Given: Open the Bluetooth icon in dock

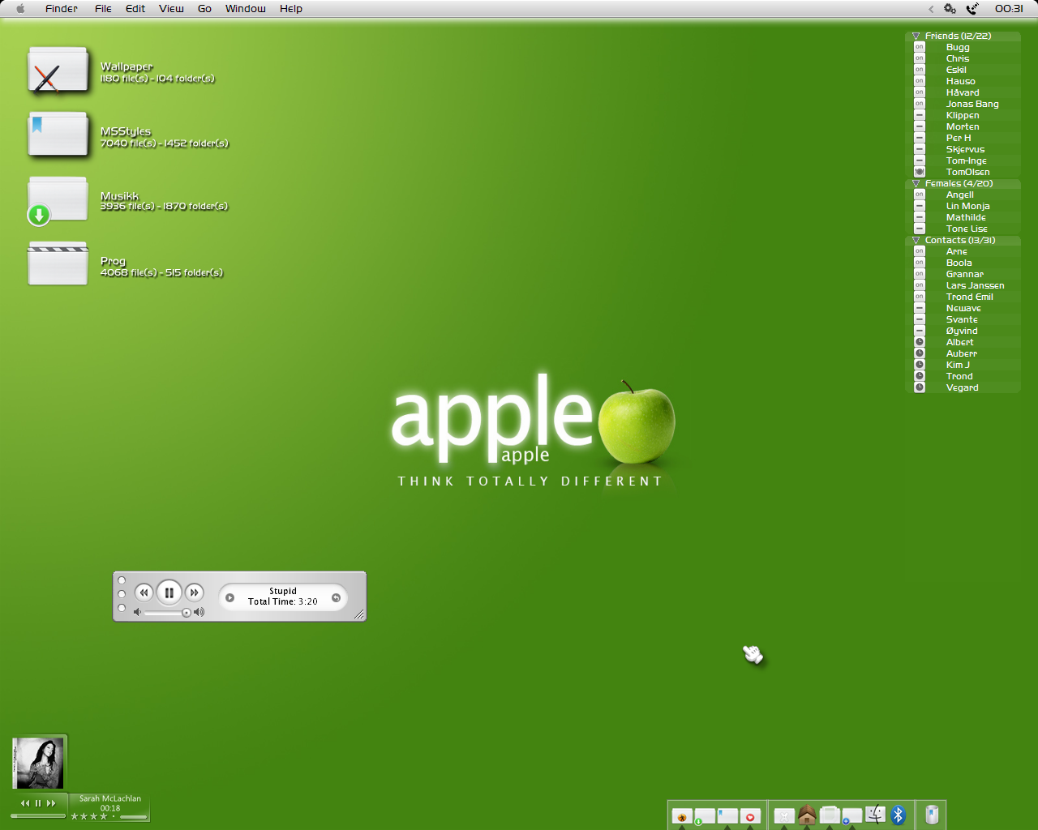Looking at the screenshot, I should click(898, 815).
